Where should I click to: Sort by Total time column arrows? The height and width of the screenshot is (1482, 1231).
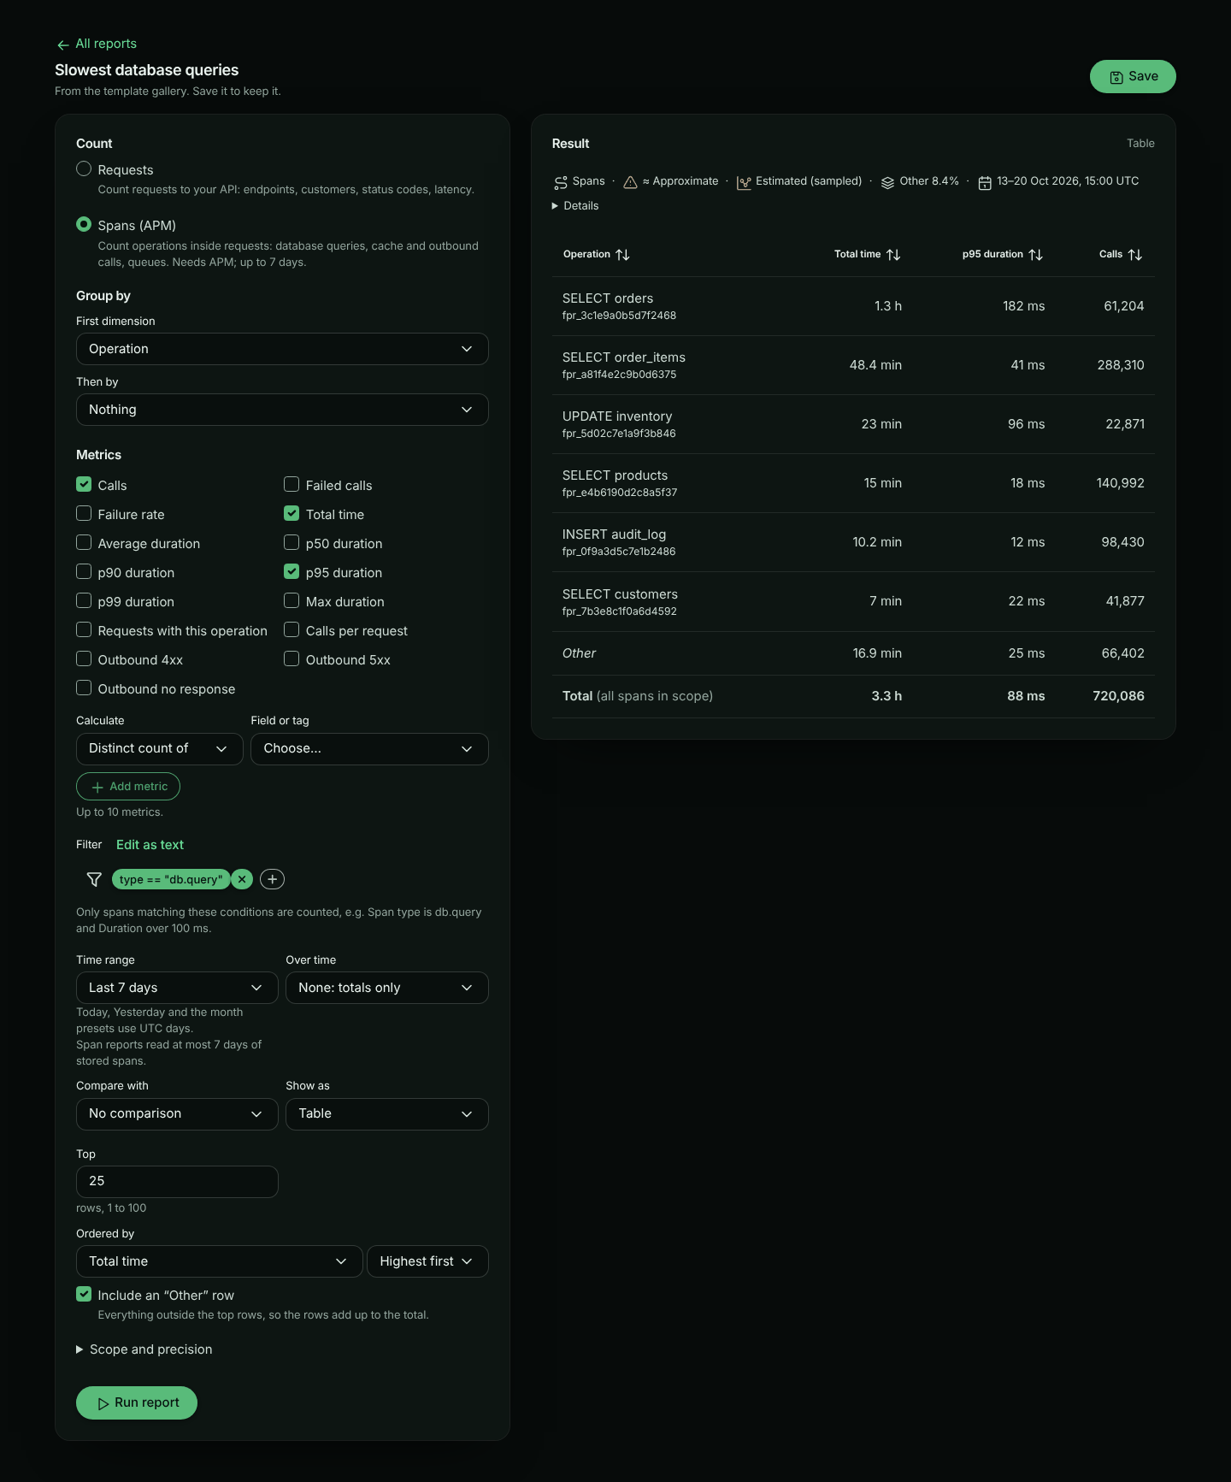click(x=893, y=255)
